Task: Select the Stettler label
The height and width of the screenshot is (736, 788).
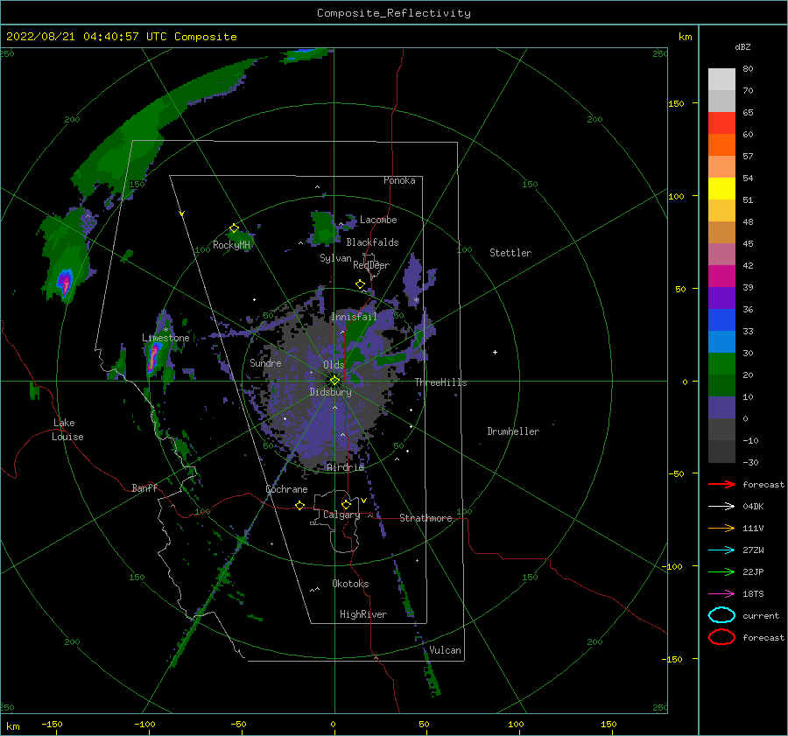Action: [x=510, y=253]
